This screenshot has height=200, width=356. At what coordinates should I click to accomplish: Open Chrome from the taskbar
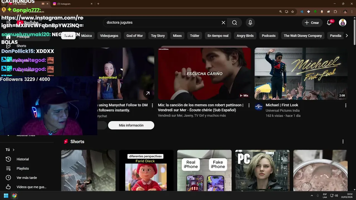(x=14, y=196)
